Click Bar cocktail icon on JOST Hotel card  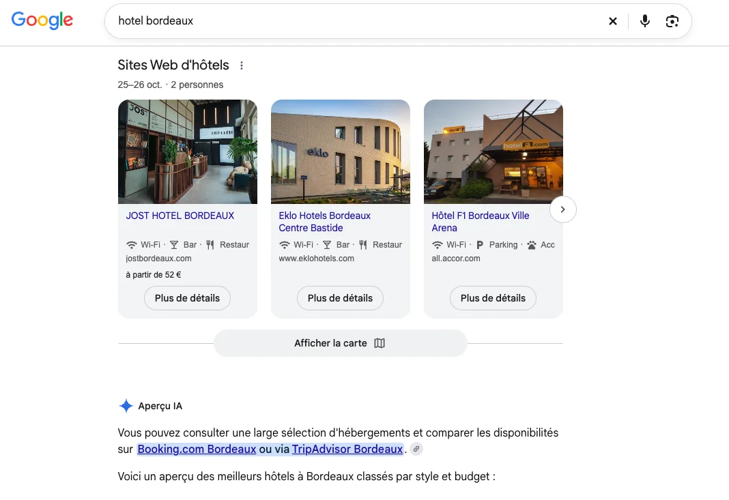click(x=174, y=245)
